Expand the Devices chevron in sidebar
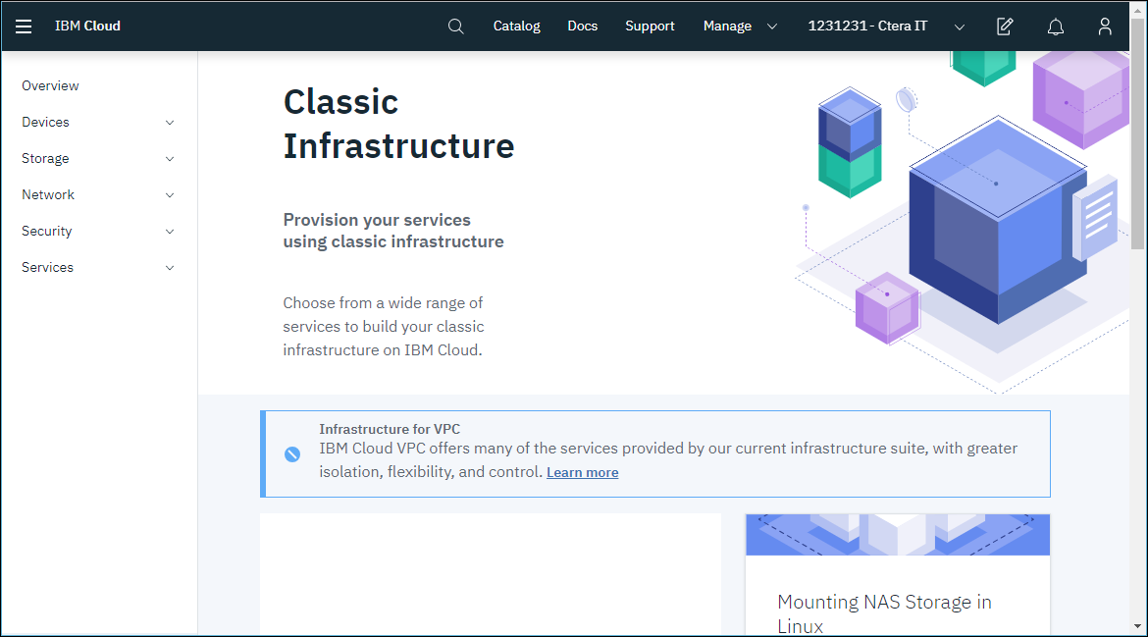This screenshot has height=637, width=1148. click(x=169, y=123)
